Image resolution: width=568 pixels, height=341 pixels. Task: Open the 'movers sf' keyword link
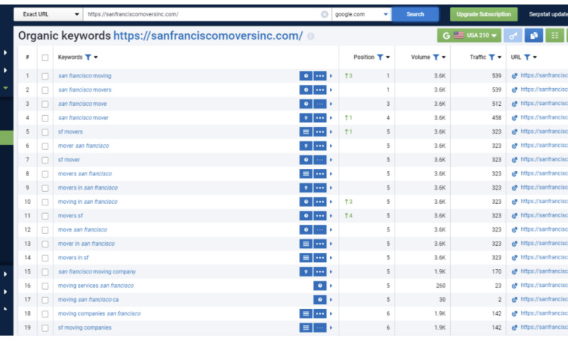pos(70,216)
